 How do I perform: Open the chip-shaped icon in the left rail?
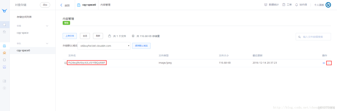click(x=4, y=60)
